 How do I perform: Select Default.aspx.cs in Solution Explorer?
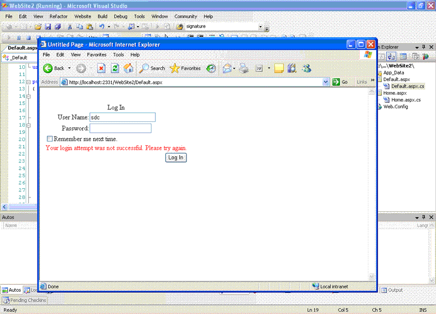(408, 86)
